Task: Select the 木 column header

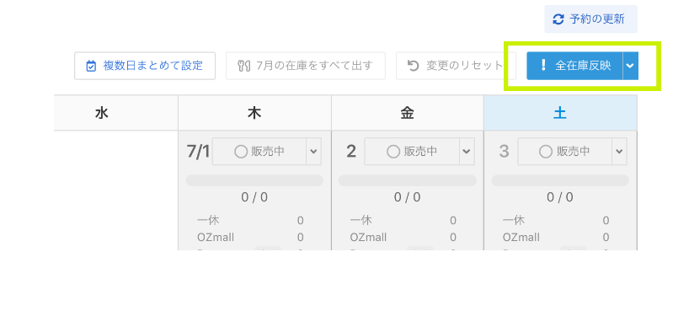Action: tap(255, 113)
